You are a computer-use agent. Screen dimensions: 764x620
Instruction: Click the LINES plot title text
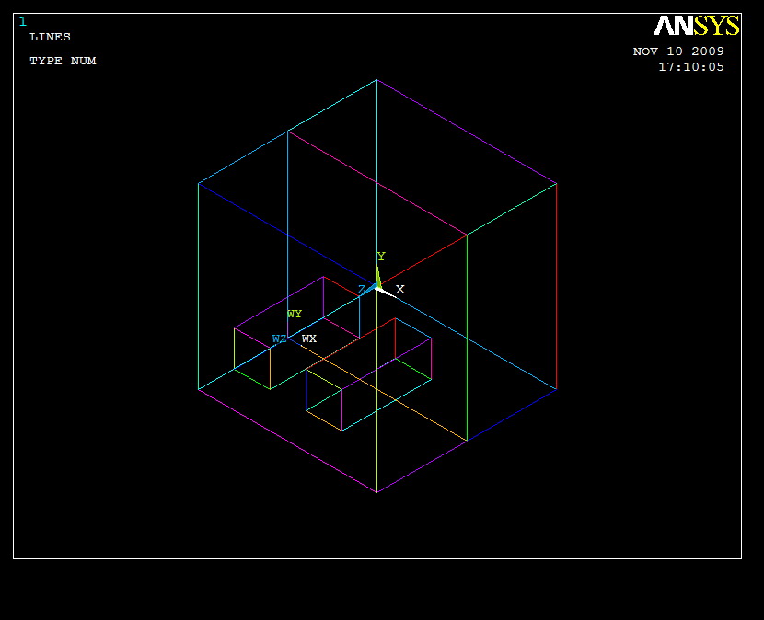coord(50,37)
